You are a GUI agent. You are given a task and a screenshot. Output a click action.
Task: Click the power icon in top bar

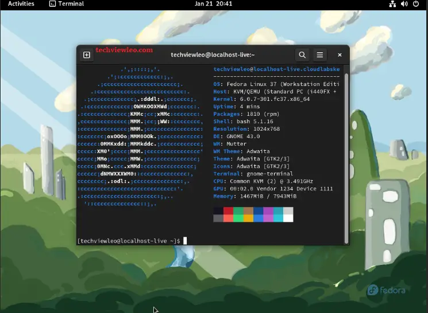416,4
